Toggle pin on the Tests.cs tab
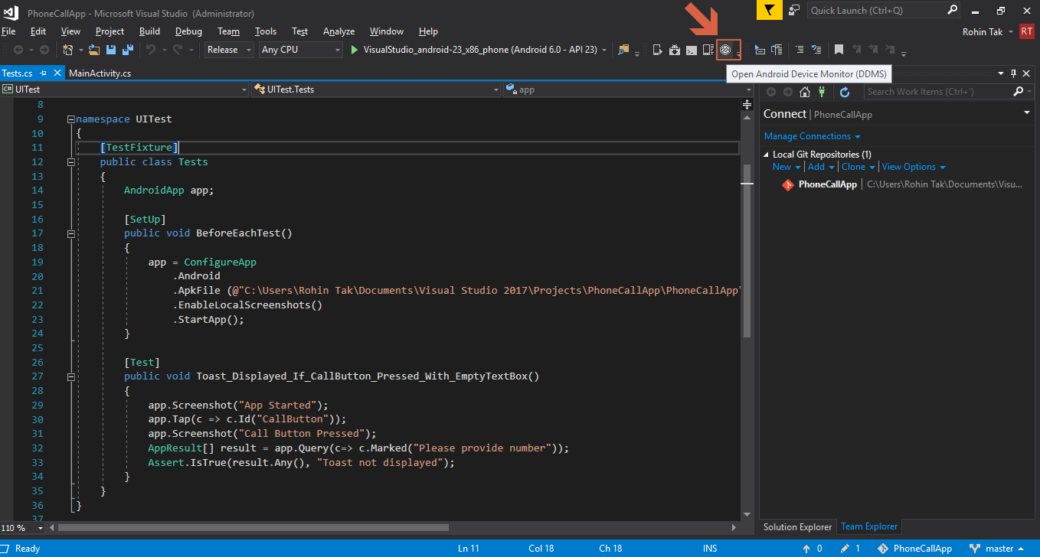 coord(44,73)
